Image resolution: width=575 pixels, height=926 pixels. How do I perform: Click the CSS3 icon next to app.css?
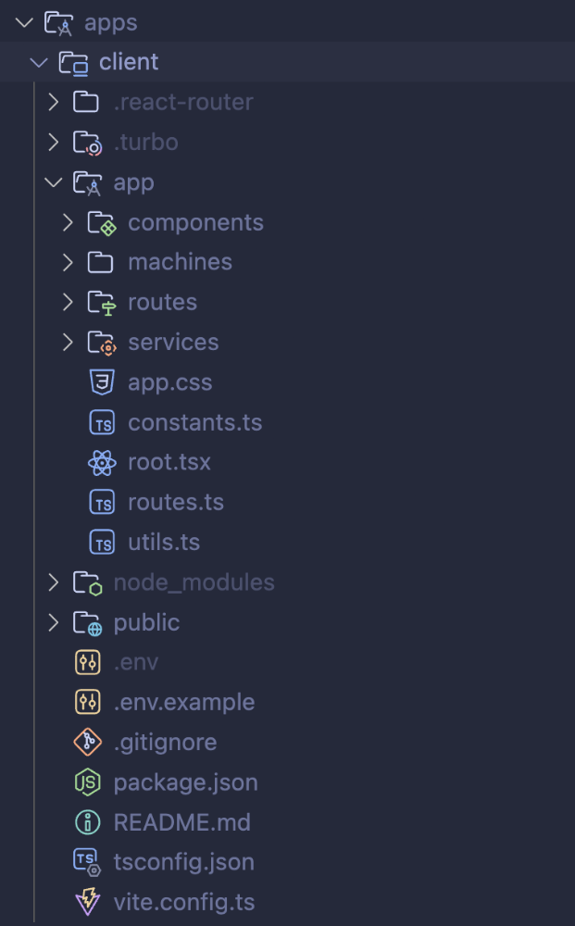(x=101, y=382)
